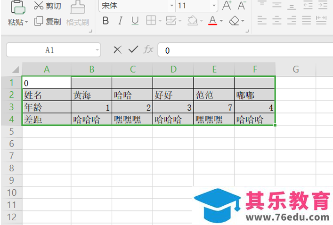Image resolution: width=333 pixels, height=225 pixels.
Task: Click cell containing 嘟嘟
Action: [x=255, y=95]
